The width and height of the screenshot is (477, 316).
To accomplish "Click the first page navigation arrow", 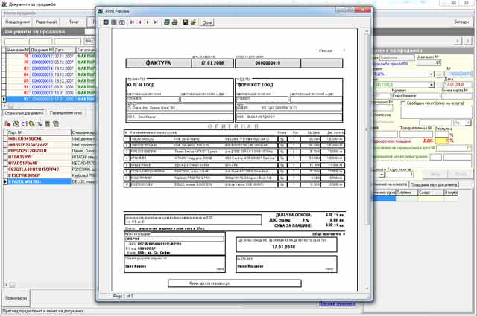I will [133, 23].
